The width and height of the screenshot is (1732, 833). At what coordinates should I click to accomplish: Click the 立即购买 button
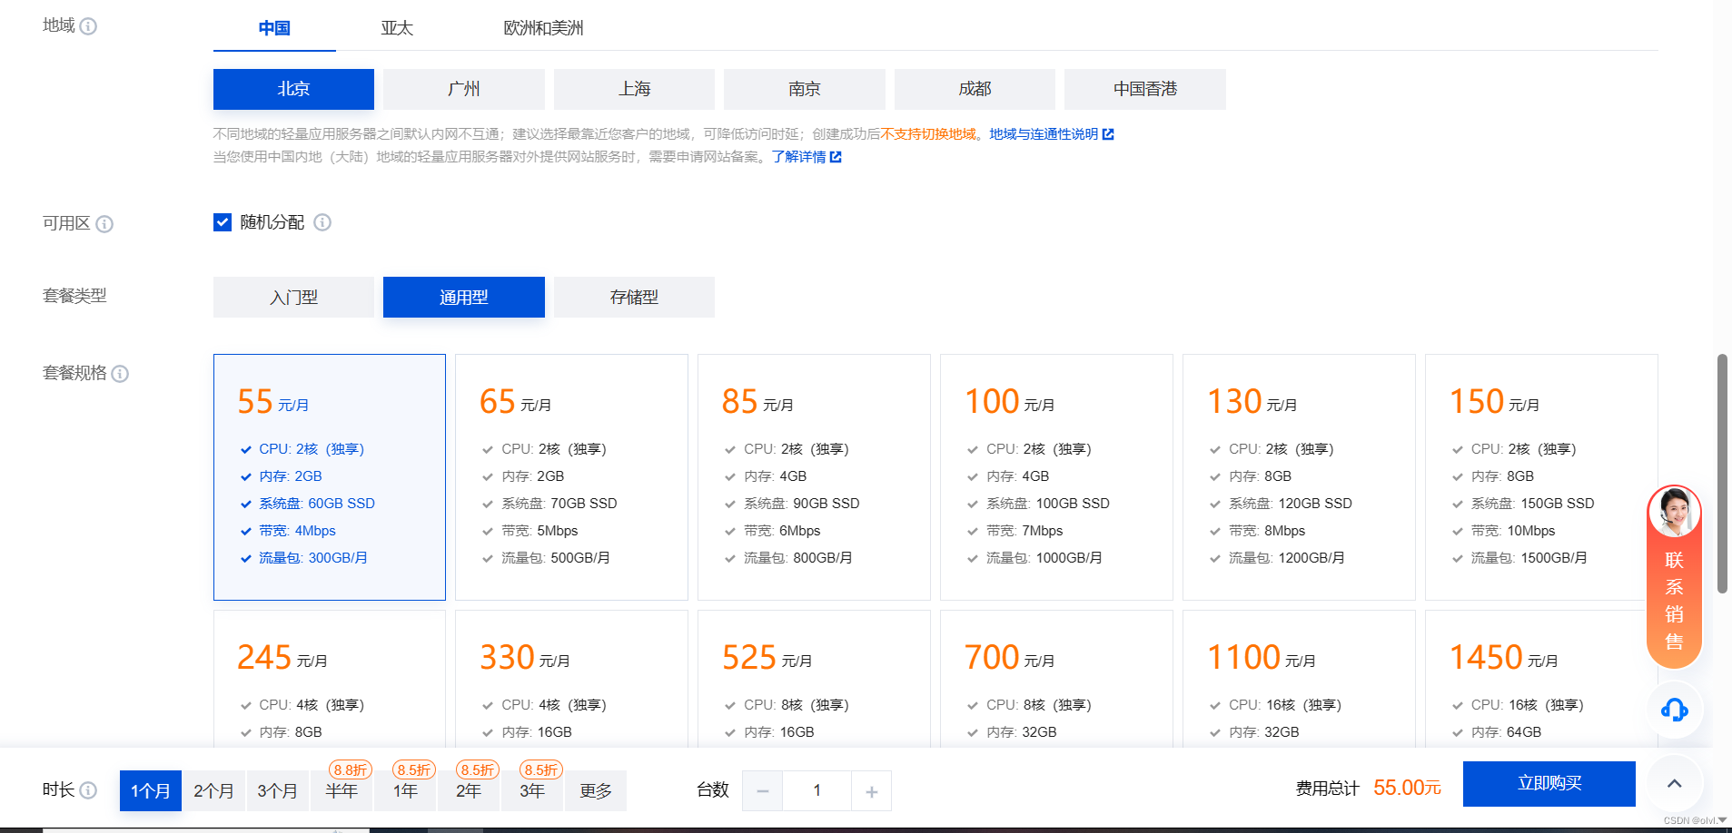(x=1549, y=784)
